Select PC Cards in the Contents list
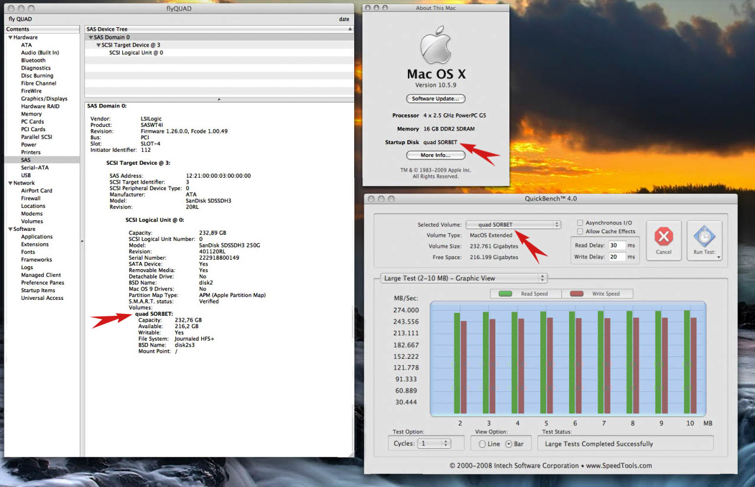This screenshot has height=487, width=755. tap(32, 122)
